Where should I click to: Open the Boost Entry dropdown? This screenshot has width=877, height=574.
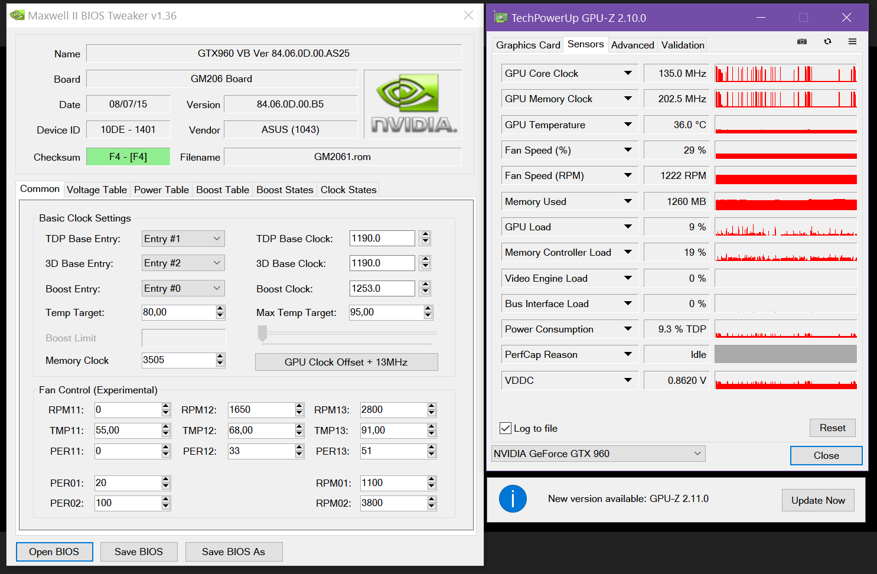pyautogui.click(x=183, y=288)
